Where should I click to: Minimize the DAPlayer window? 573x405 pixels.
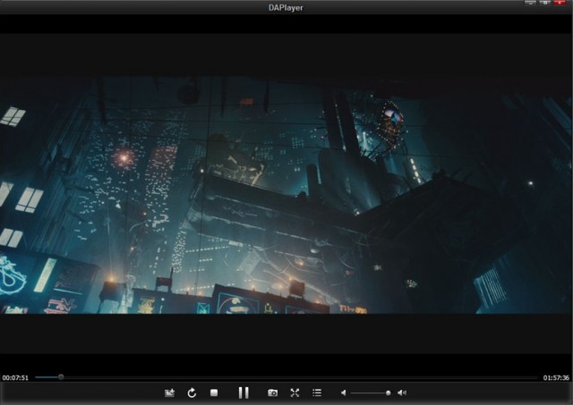[x=530, y=3]
